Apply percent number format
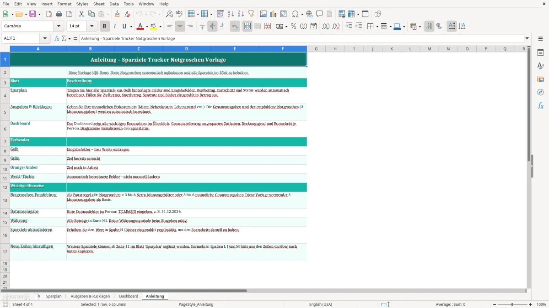The height and width of the screenshot is (308, 549). click(293, 26)
